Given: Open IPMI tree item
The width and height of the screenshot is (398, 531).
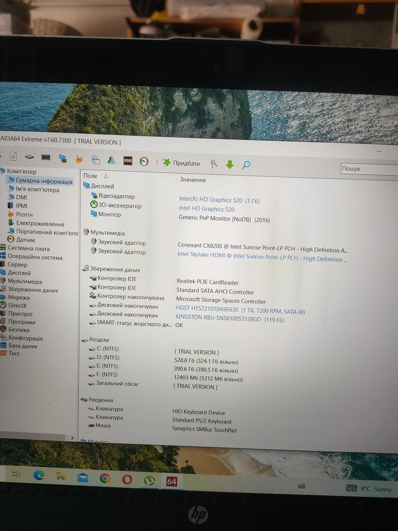Looking at the screenshot, I should pyautogui.click(x=18, y=205).
